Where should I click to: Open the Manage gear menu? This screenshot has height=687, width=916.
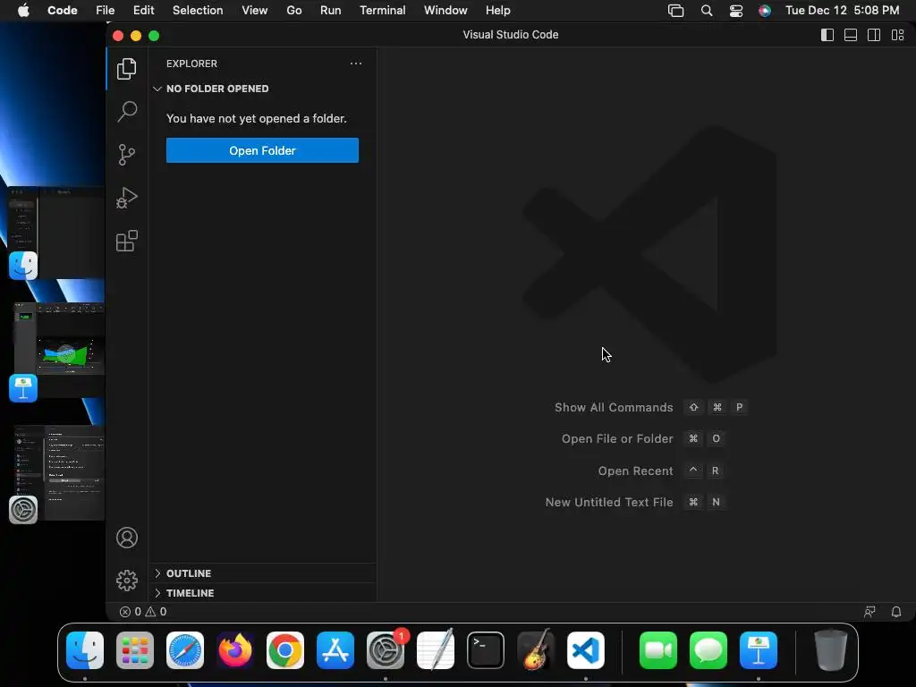[127, 580]
